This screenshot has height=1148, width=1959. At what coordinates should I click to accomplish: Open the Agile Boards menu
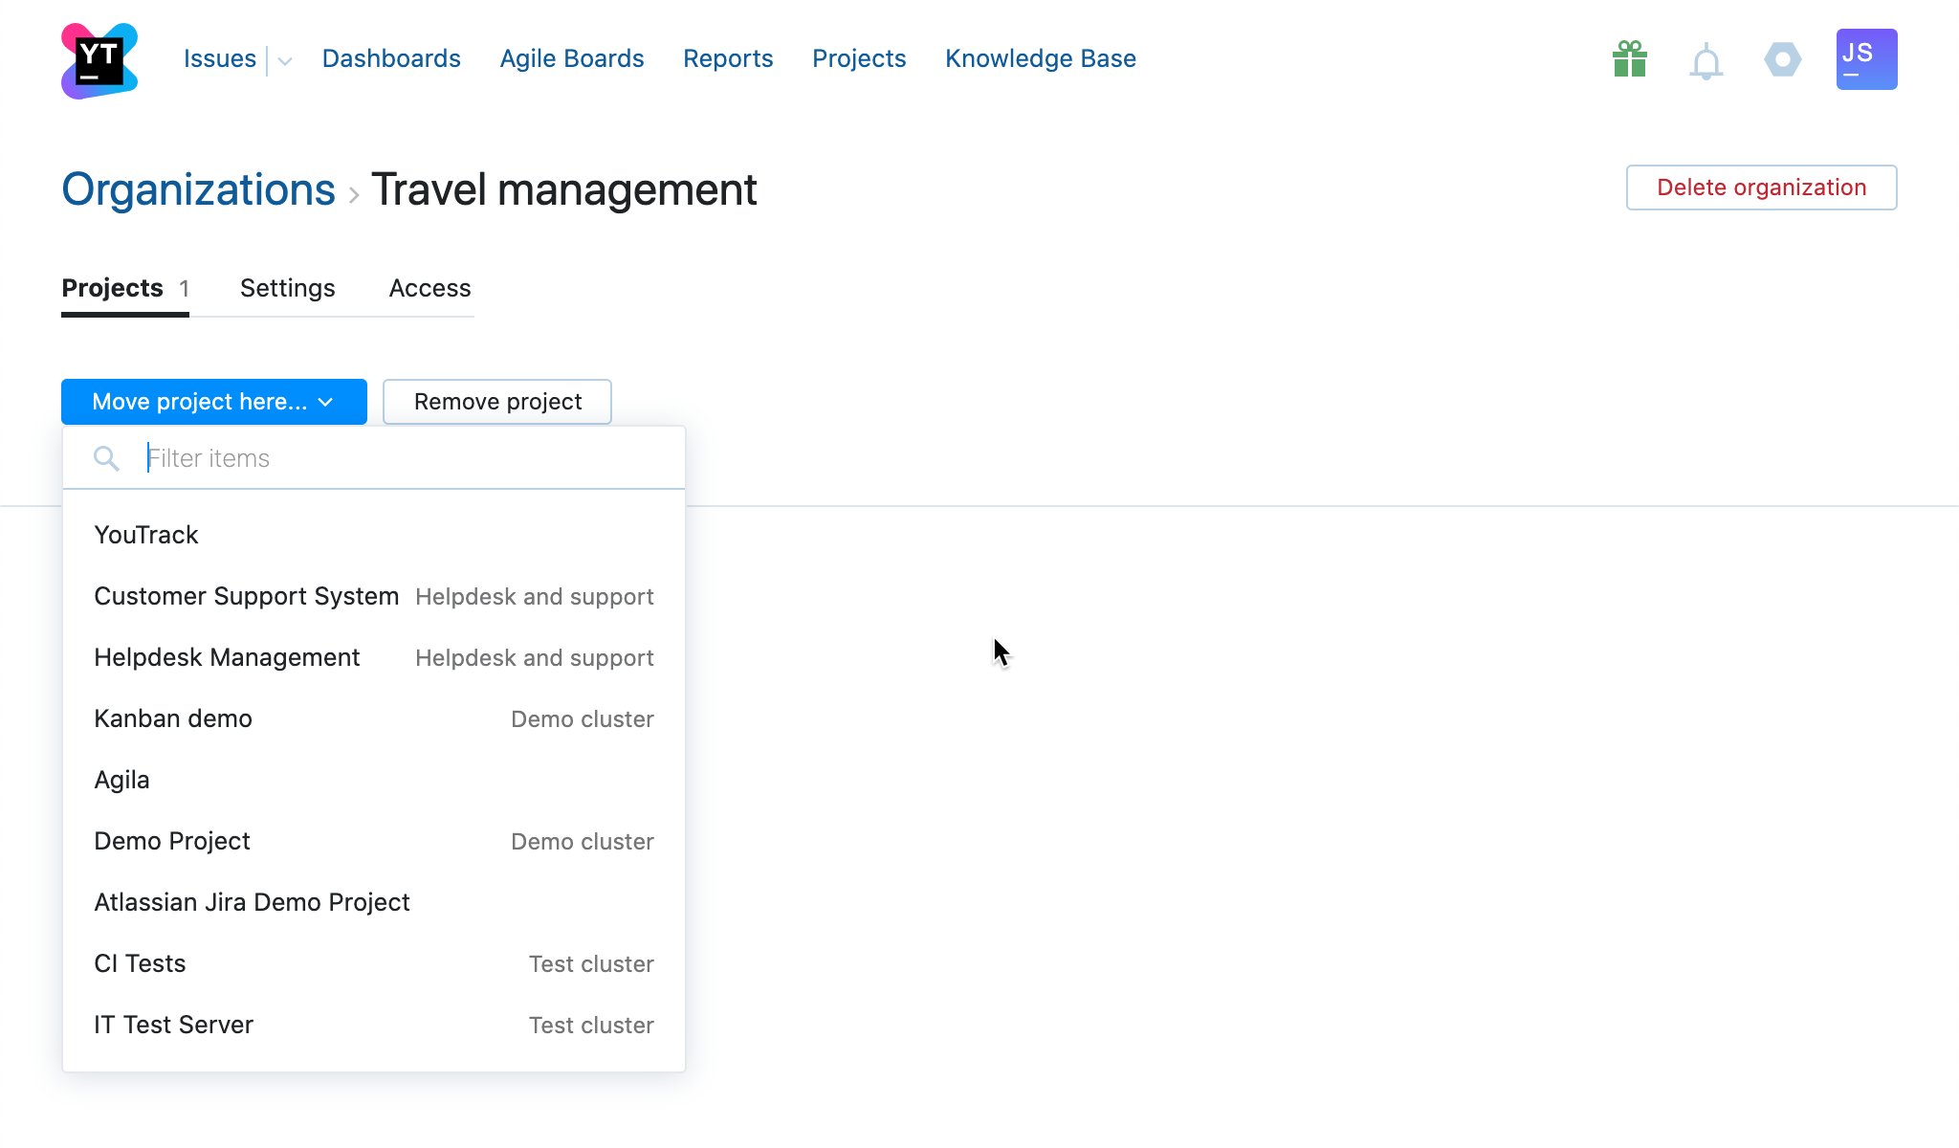pyautogui.click(x=571, y=58)
